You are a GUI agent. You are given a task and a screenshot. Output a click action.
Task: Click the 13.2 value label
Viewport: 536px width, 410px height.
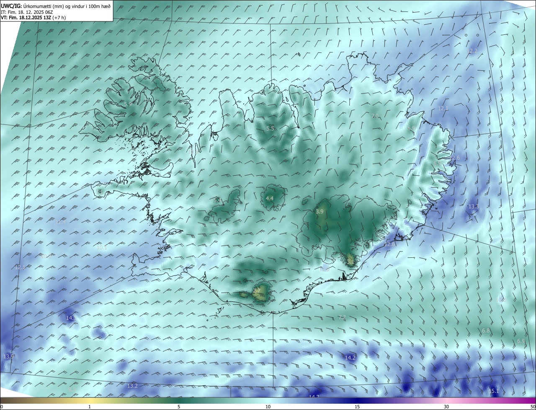pos(132,386)
